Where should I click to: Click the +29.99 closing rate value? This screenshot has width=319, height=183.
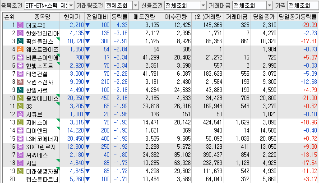point(309,25)
